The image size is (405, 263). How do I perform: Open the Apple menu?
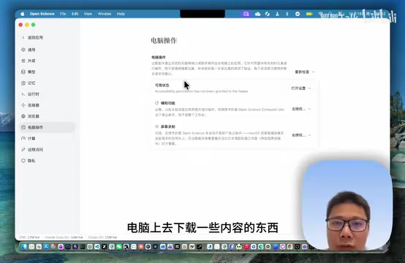pos(23,14)
